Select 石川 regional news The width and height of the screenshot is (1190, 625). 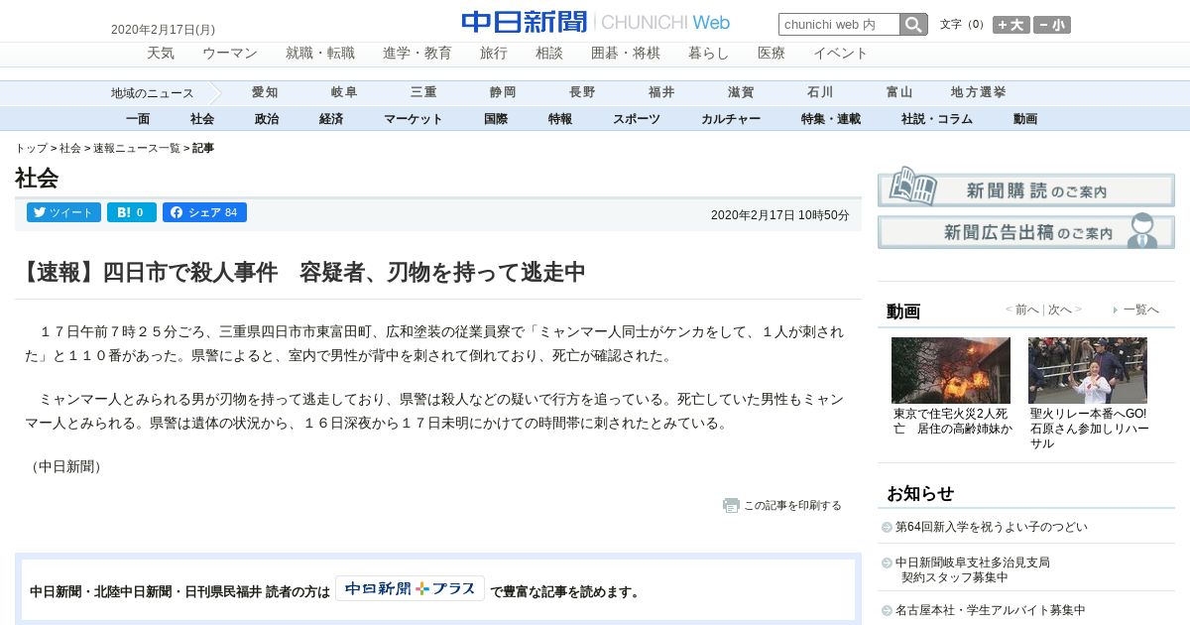click(x=820, y=92)
